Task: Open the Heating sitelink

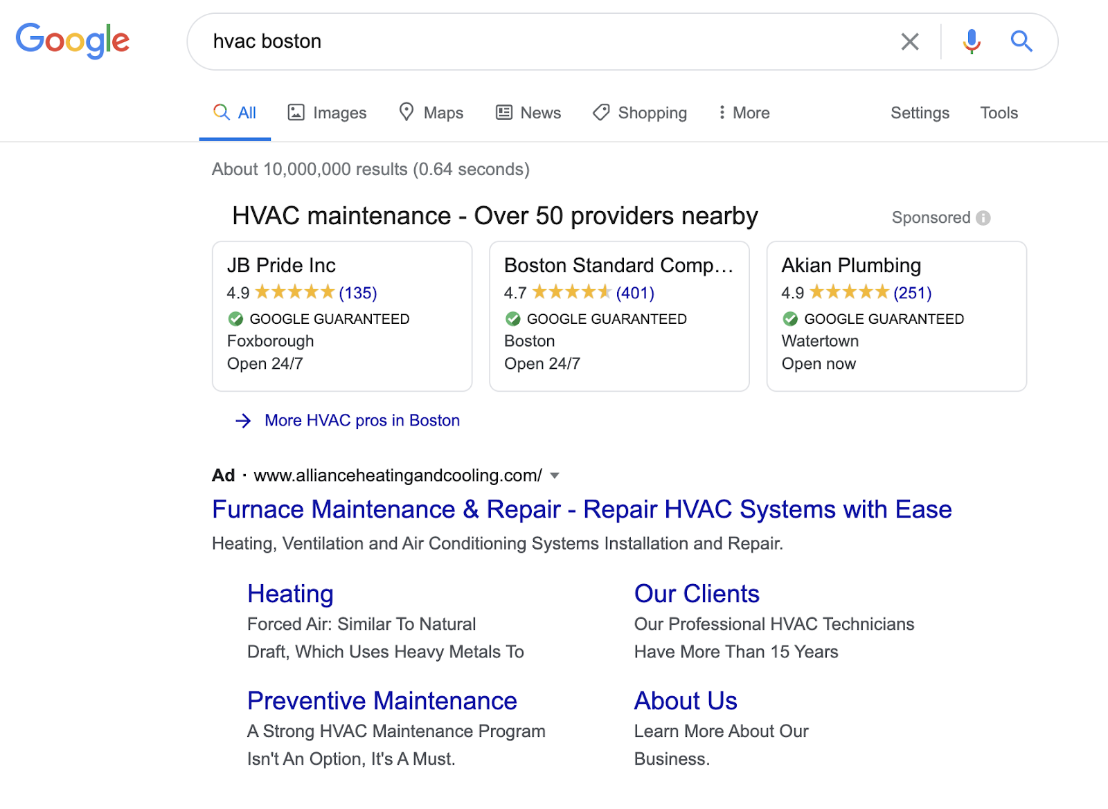Action: click(290, 594)
